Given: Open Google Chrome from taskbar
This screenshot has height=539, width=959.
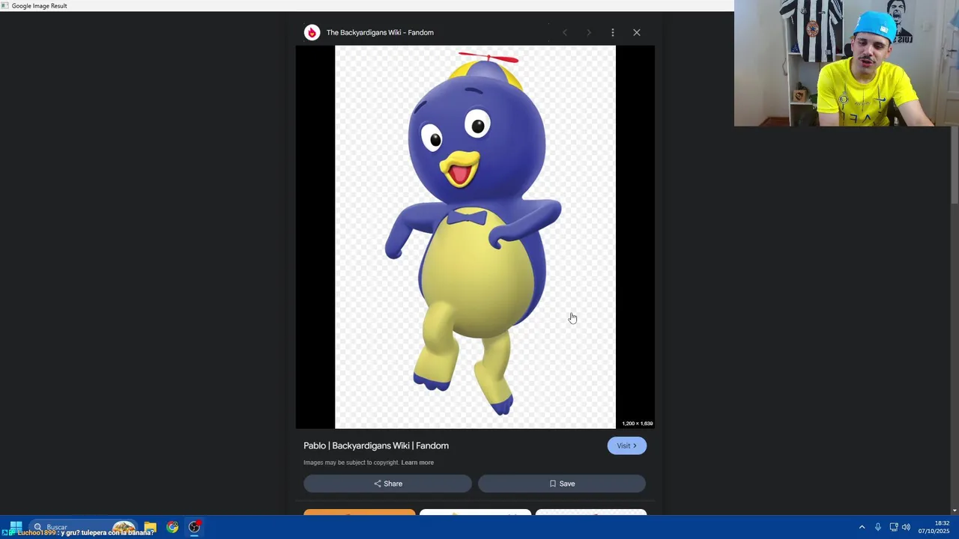Looking at the screenshot, I should [x=172, y=527].
